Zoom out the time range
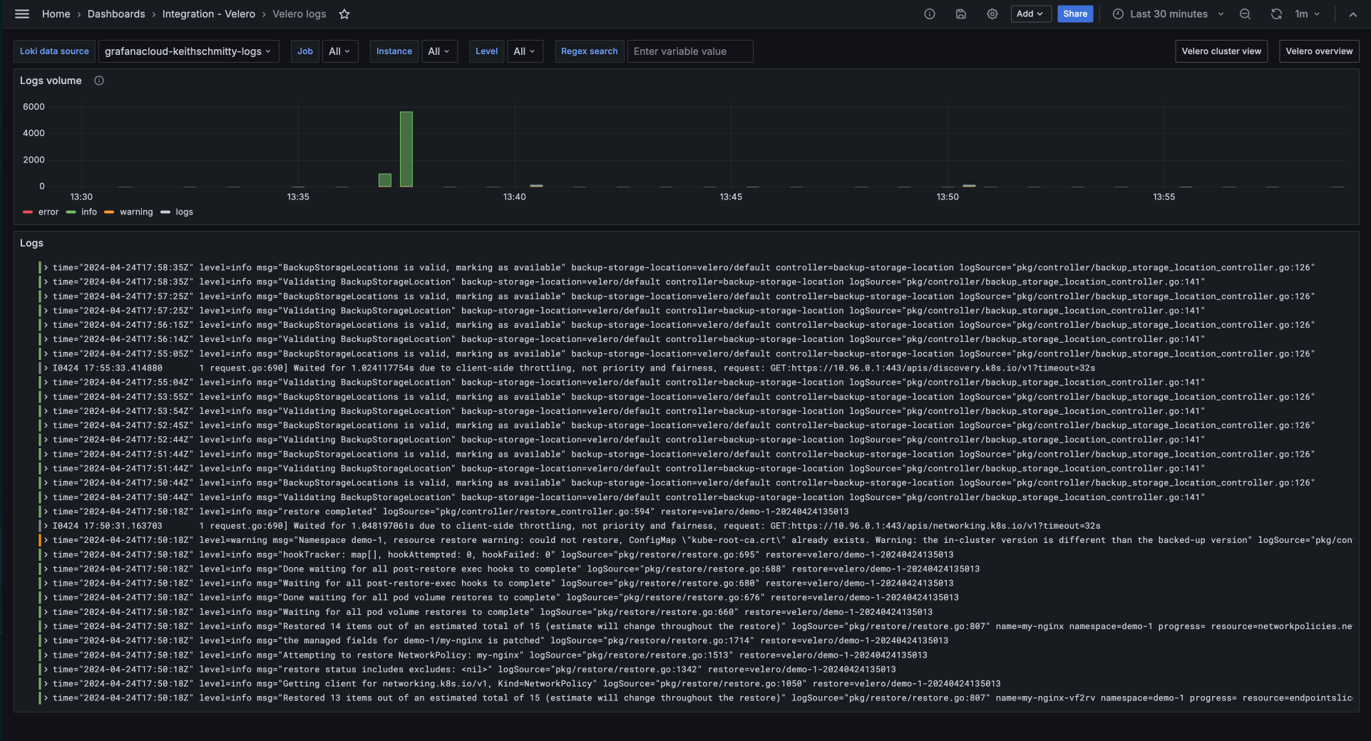1371x741 pixels. coord(1245,14)
